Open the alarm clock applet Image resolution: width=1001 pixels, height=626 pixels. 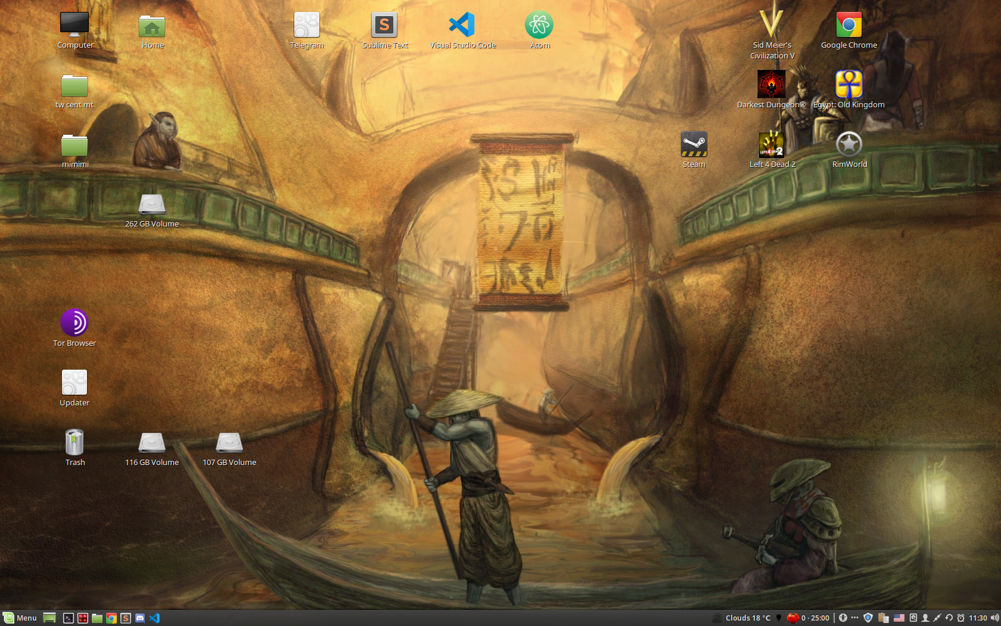(x=960, y=618)
